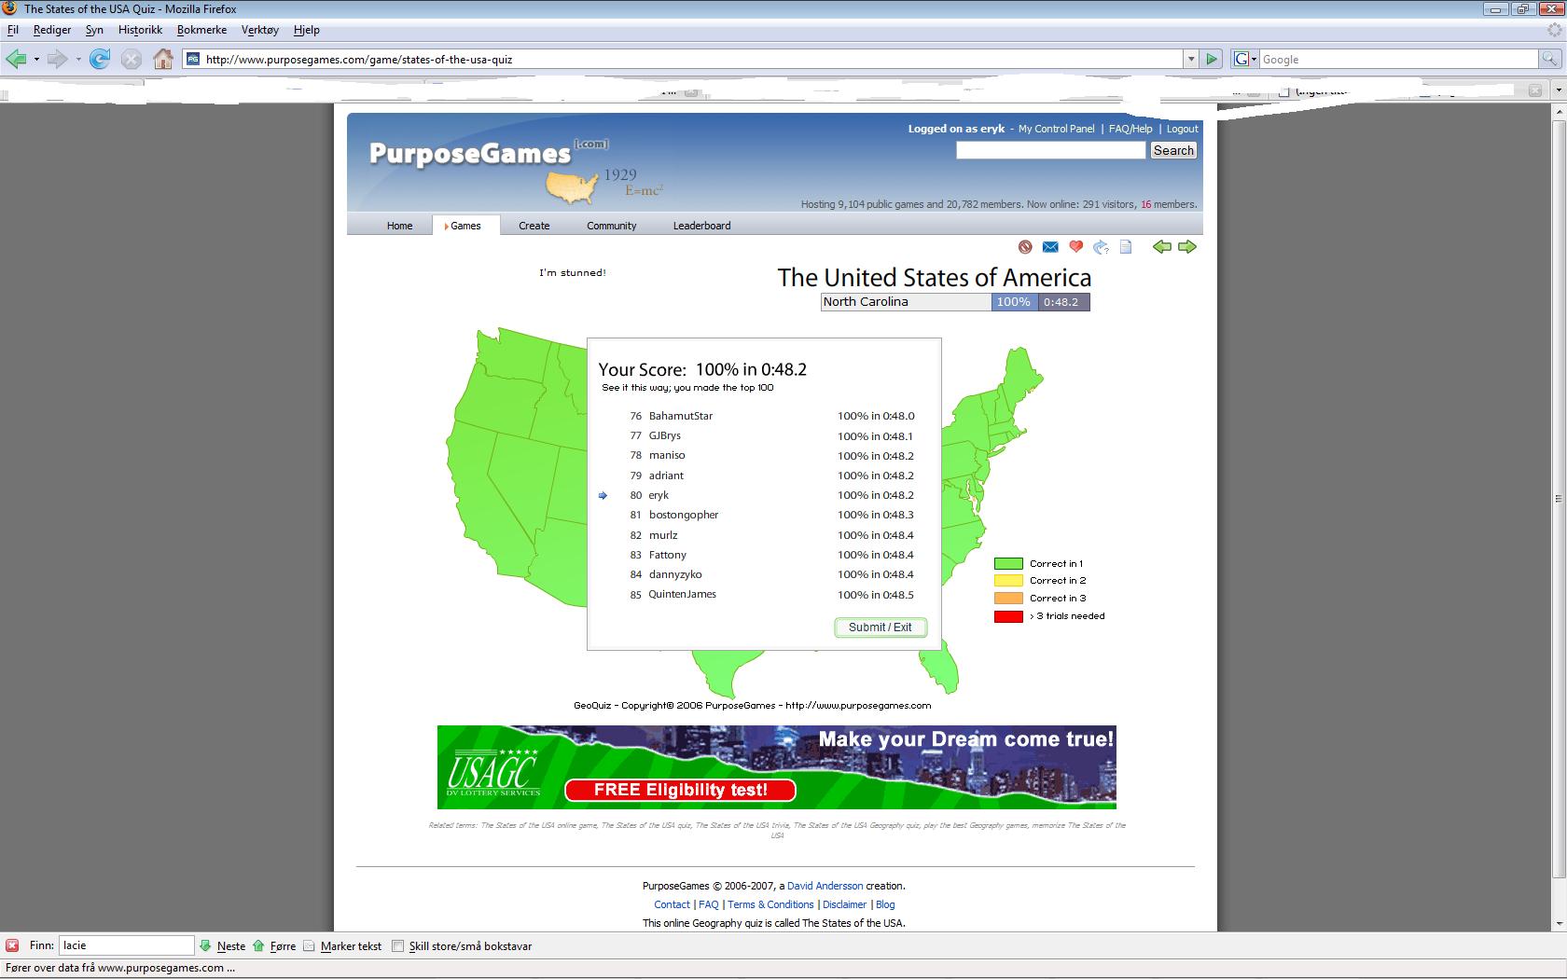The width and height of the screenshot is (1567, 979).
Task: Open the FAQ/Help link in header
Action: click(1130, 129)
